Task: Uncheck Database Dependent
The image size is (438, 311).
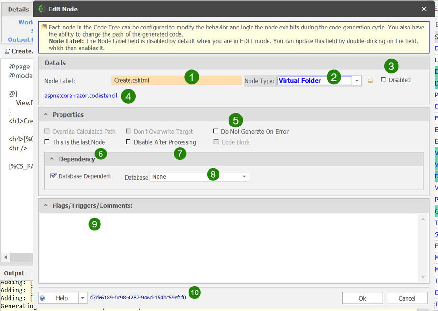Action: [x=53, y=176]
